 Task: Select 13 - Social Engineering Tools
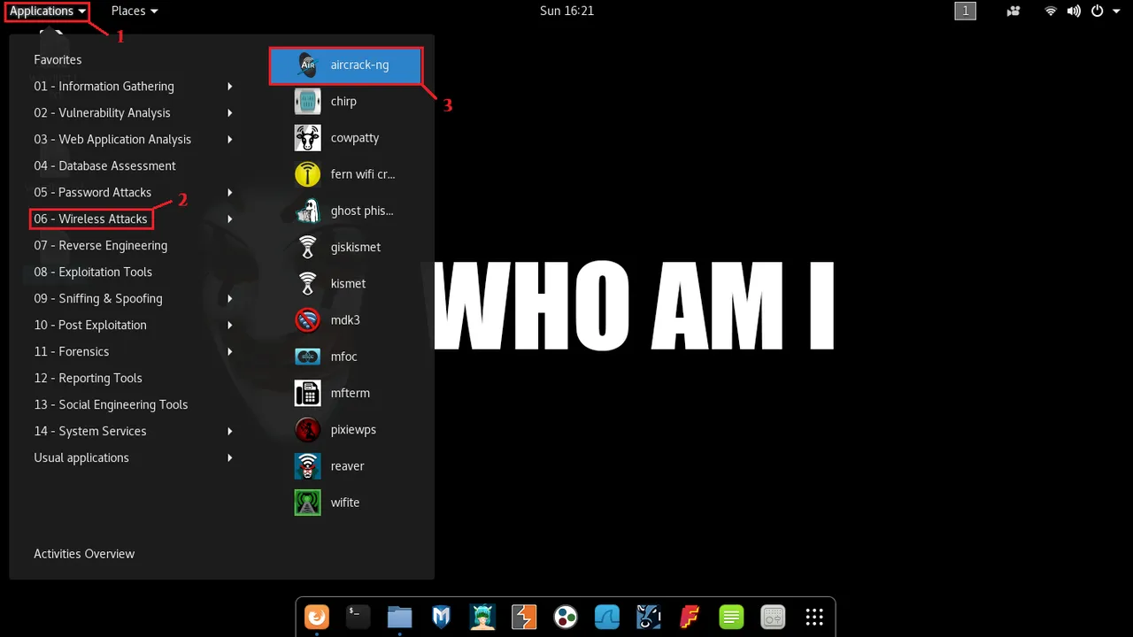[111, 404]
